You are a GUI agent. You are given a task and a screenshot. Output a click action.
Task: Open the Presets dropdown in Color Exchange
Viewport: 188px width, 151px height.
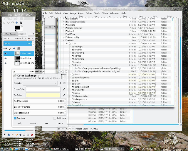tap(40, 83)
